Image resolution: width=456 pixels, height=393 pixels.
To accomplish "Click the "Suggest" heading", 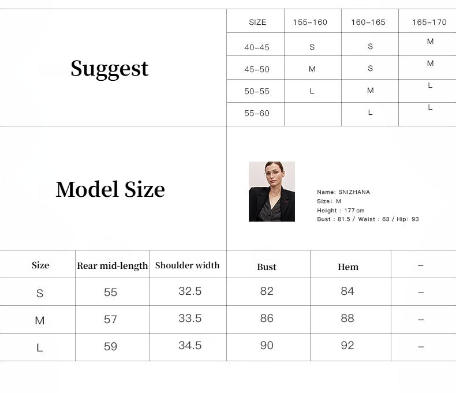I will coord(110,69).
